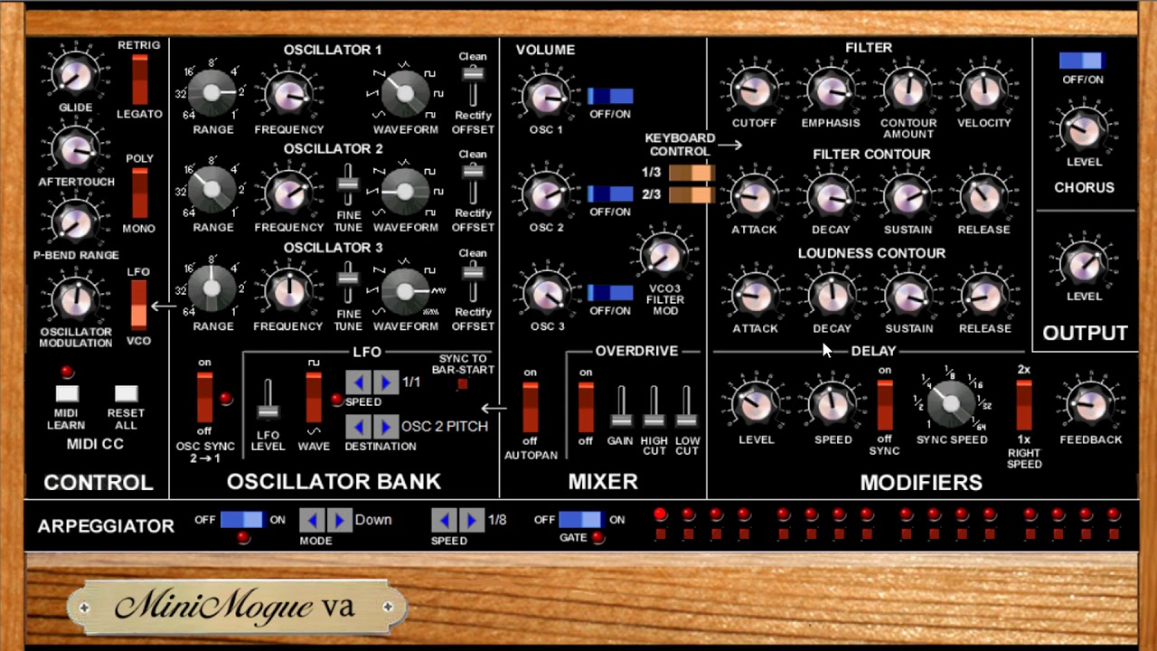Toggle the Delay Sync on/off switch
The width and height of the screenshot is (1157, 651).
pos(885,405)
